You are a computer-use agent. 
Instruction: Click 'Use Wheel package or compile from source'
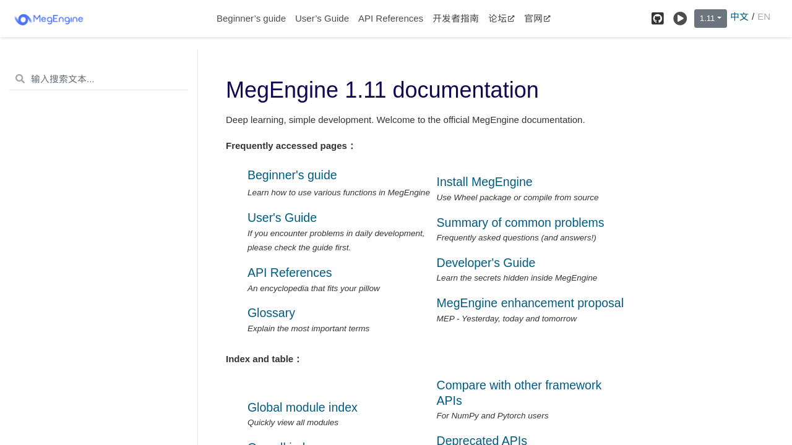pos(518,198)
